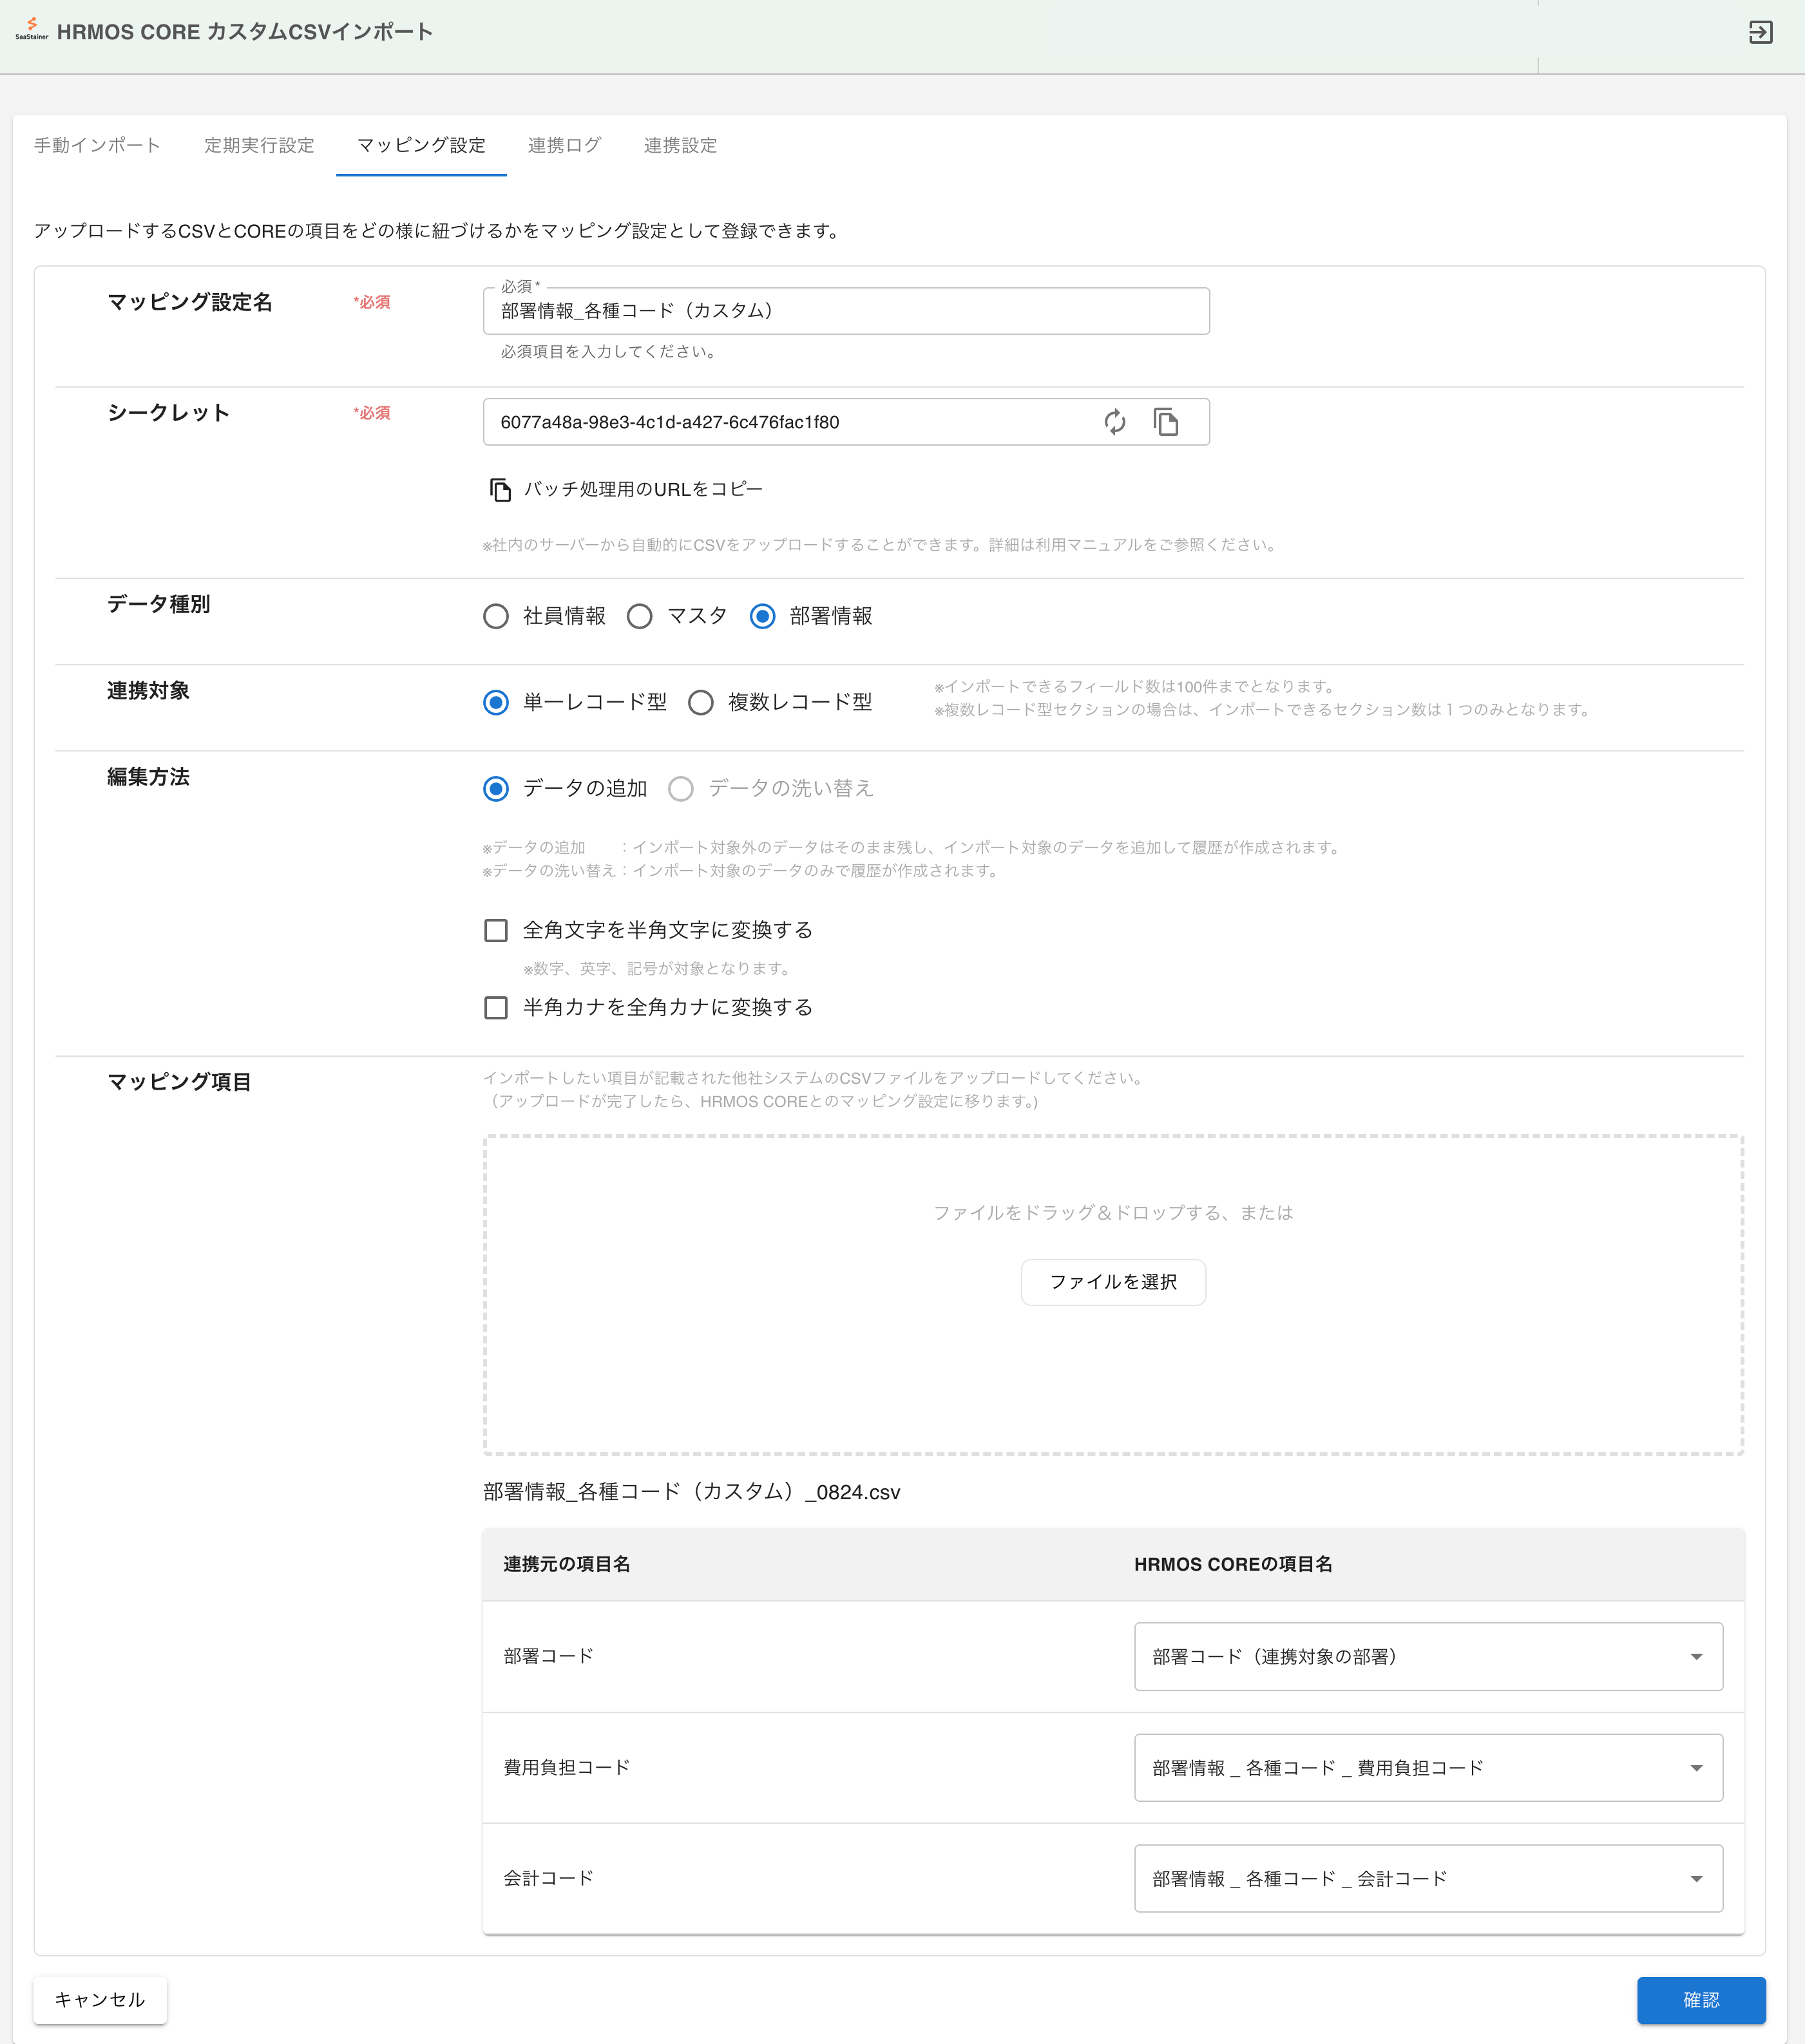The height and width of the screenshot is (2044, 1805).
Task: Click the 会計コード source item cell
Action: point(548,1878)
